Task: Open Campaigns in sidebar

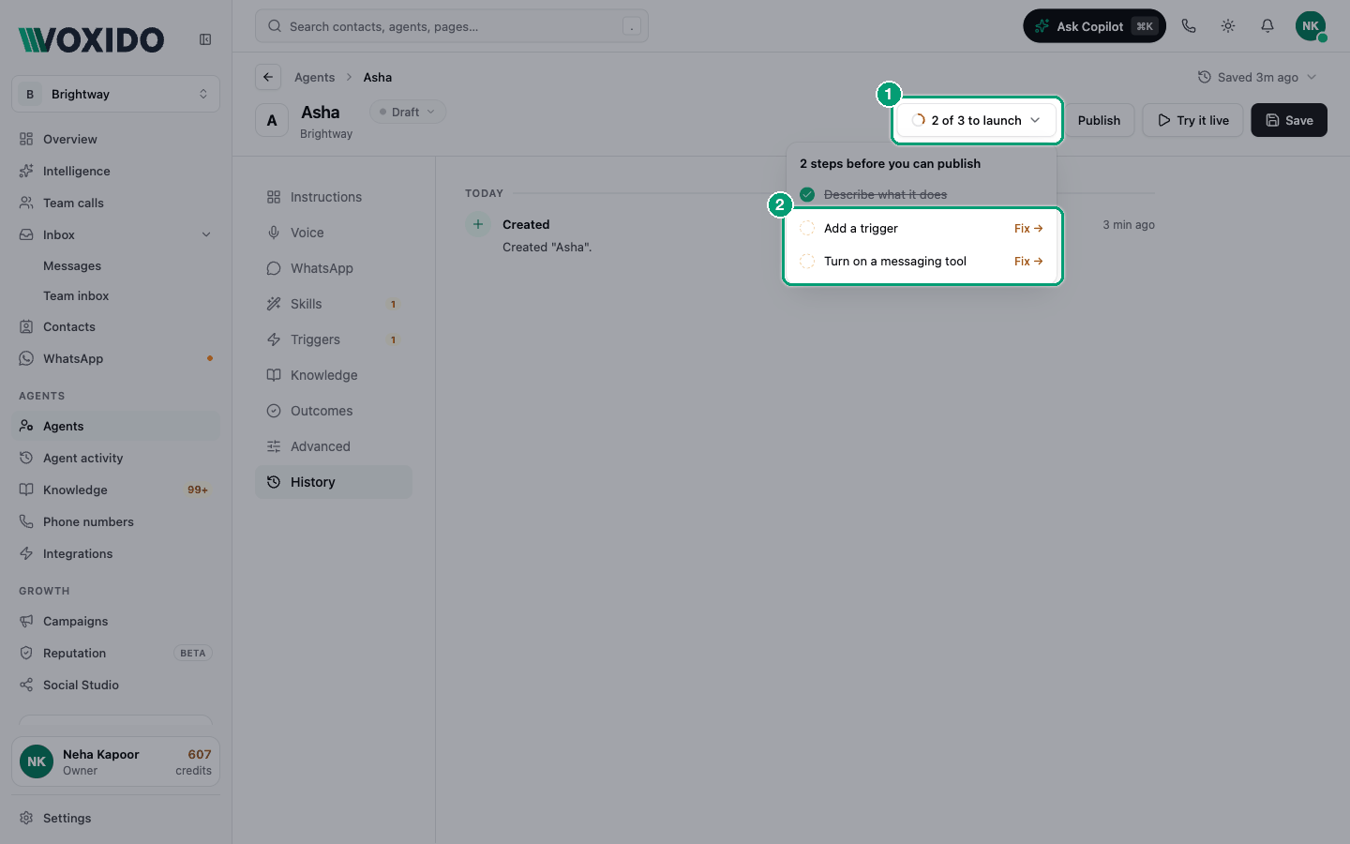Action: [115, 621]
